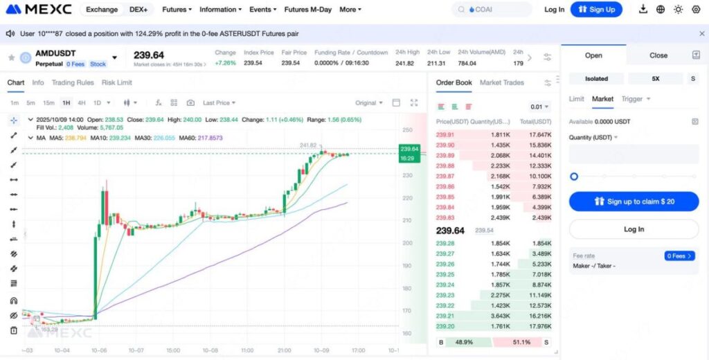Click the Sign up to claim $20 button
Image resolution: width=709 pixels, height=360 pixels.
click(x=634, y=201)
